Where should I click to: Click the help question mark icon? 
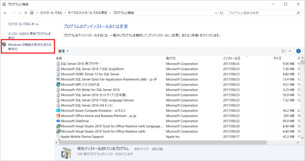(x=298, y=51)
